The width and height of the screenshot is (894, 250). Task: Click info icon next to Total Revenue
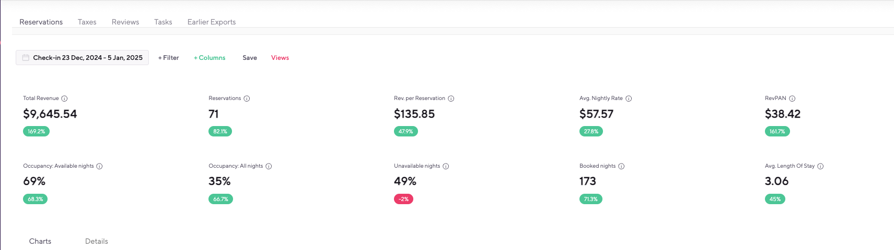coord(64,98)
